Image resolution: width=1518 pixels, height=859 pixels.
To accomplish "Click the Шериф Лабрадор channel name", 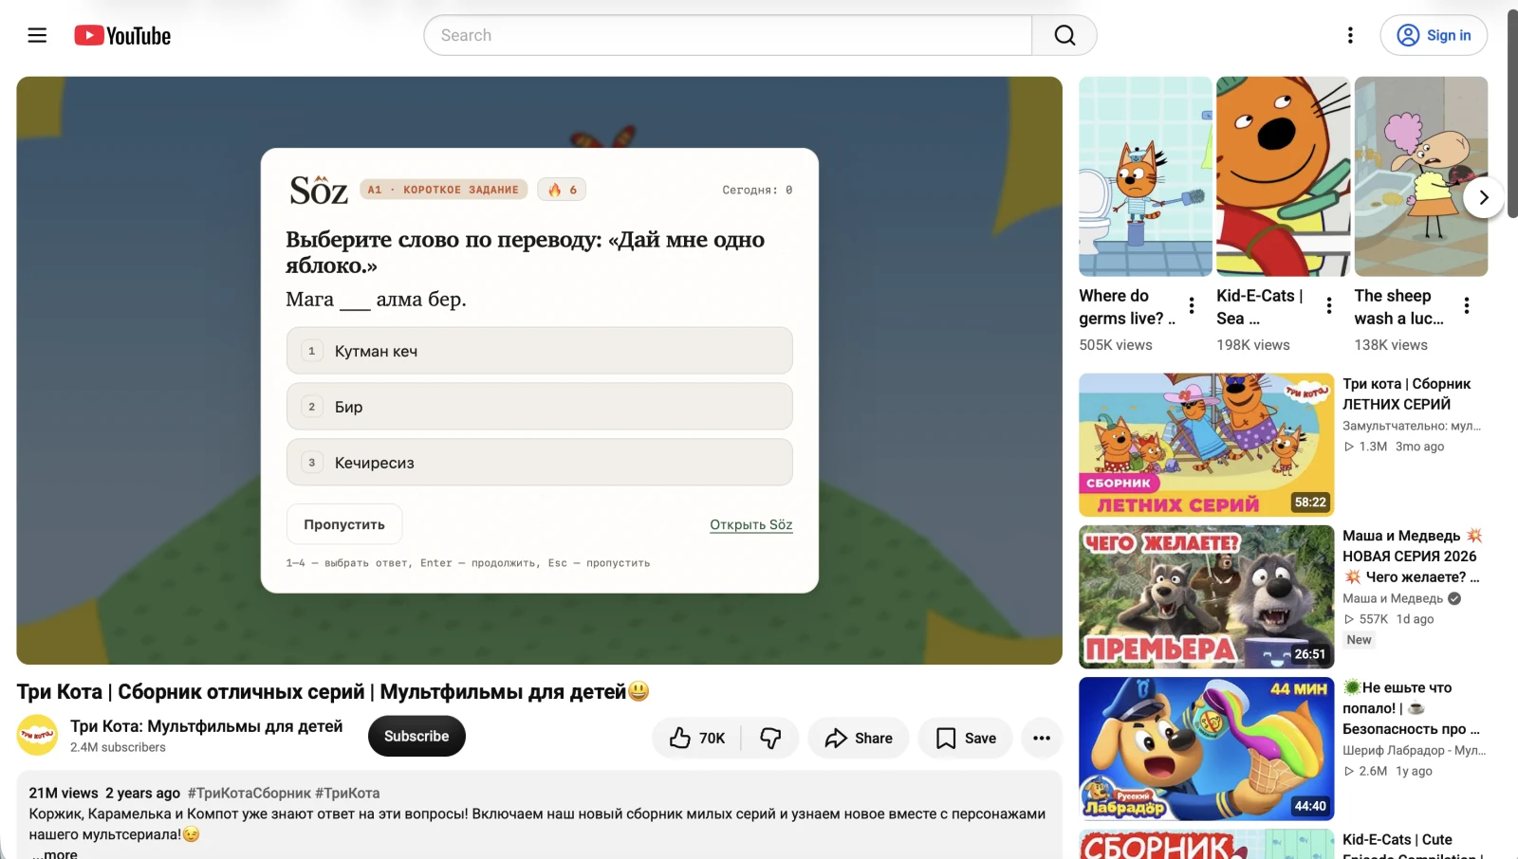I will [x=1414, y=750].
